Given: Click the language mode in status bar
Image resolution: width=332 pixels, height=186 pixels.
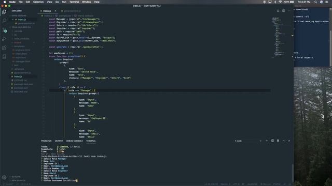Looking at the screenshot, I should 252,184.
